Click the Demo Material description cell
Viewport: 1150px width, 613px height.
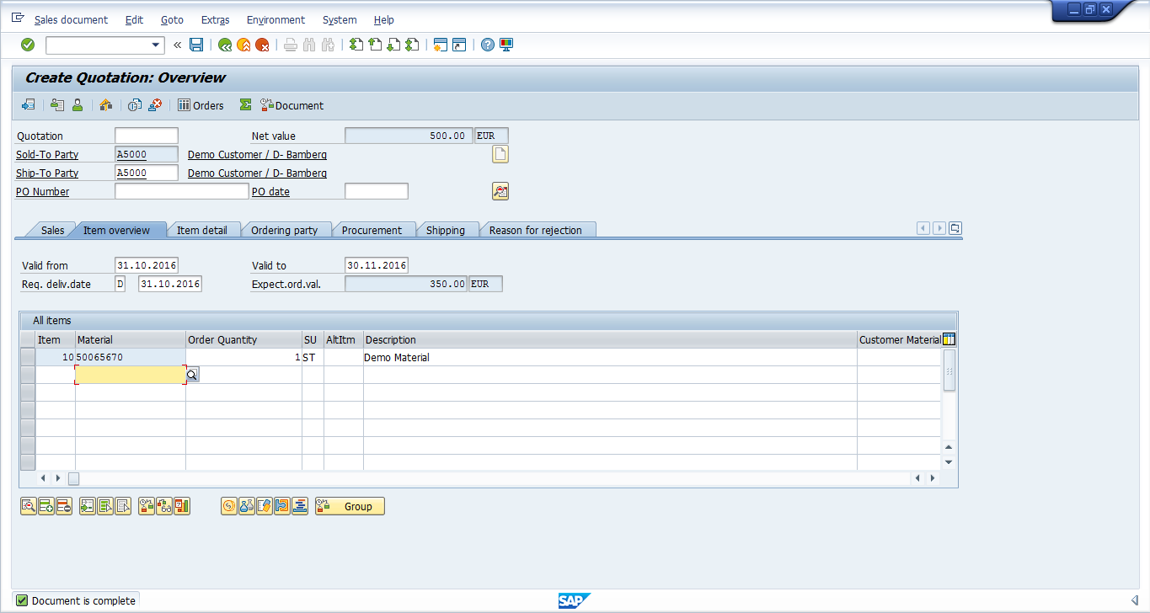click(x=610, y=357)
